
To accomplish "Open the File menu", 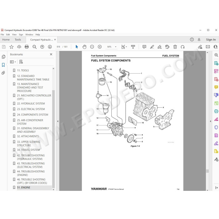I will (x=3, y=34).
